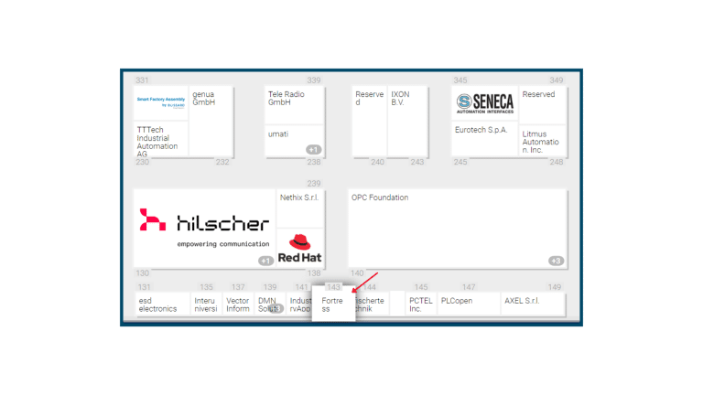
Task: Open the Hilscher logo booth
Action: click(x=204, y=228)
